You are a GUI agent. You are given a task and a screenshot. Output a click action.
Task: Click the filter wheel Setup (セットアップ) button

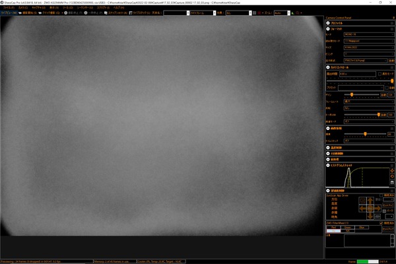point(388,229)
